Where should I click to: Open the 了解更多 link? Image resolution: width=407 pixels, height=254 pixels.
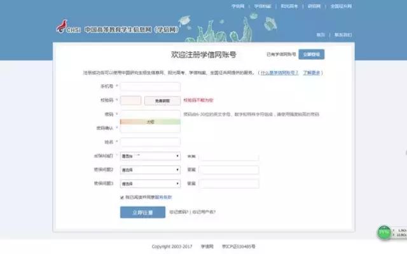click(x=312, y=72)
